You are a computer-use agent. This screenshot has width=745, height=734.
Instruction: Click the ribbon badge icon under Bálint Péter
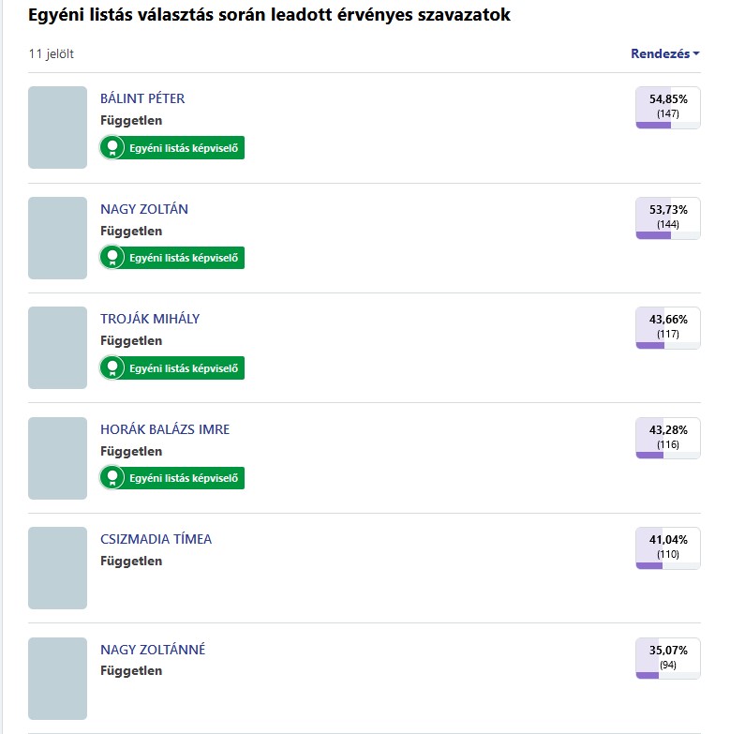[x=113, y=147]
